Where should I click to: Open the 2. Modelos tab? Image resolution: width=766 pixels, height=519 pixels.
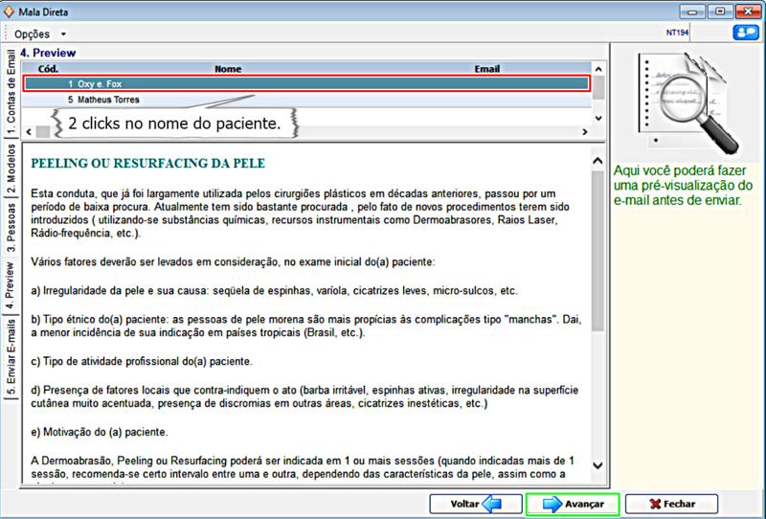click(x=11, y=170)
